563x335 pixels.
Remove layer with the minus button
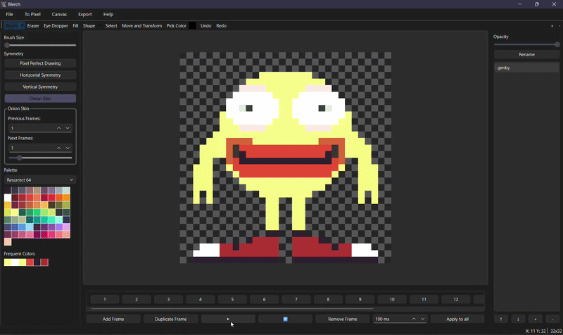[552, 319]
